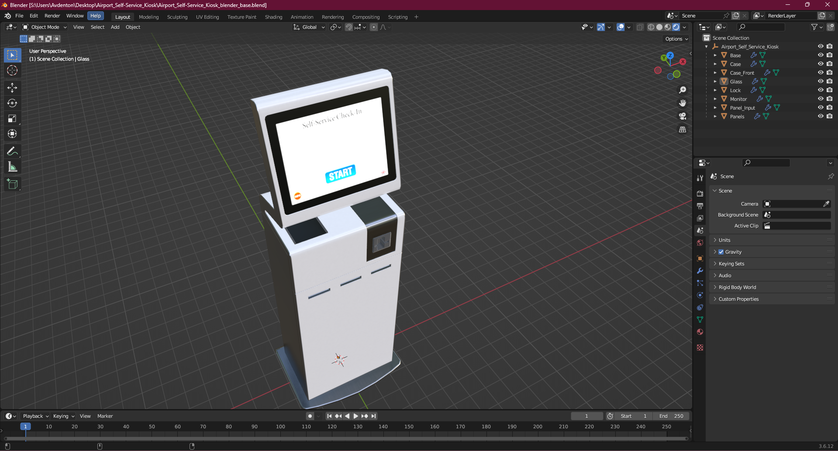
Task: Select the Scale tool
Action: tap(12, 118)
